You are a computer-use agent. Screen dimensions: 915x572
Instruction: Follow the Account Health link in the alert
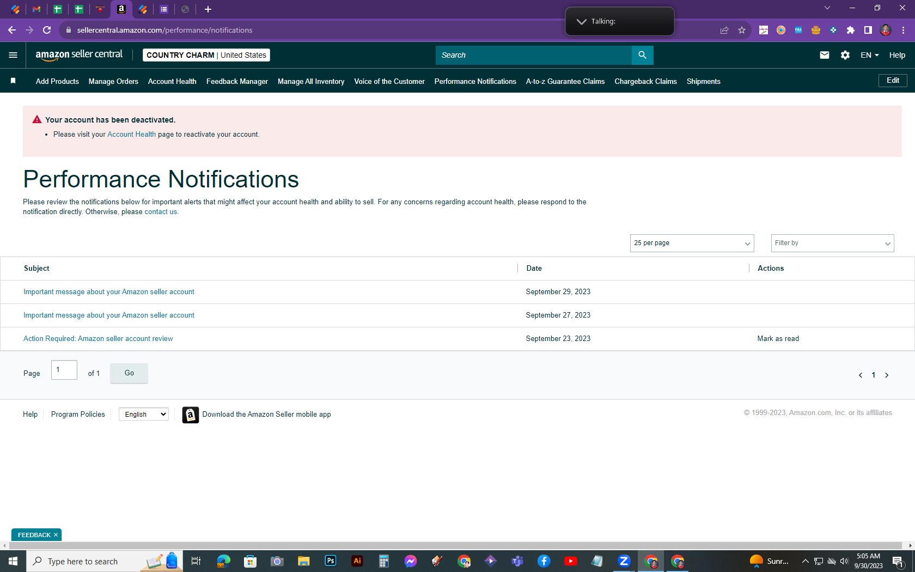(131, 135)
